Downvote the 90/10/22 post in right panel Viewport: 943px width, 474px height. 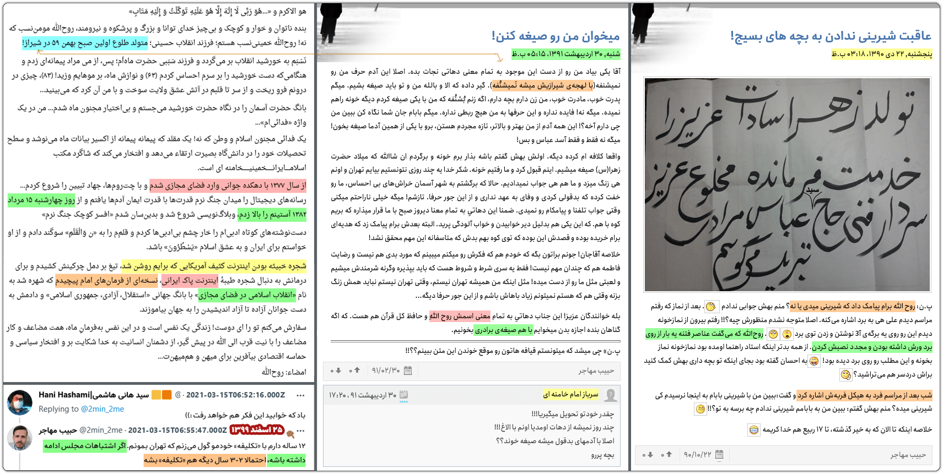click(x=650, y=455)
